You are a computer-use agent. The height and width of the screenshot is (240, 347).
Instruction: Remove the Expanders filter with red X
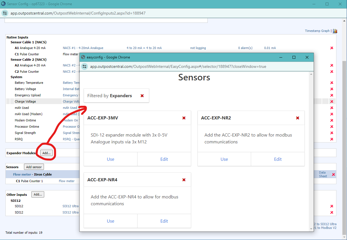(142, 96)
